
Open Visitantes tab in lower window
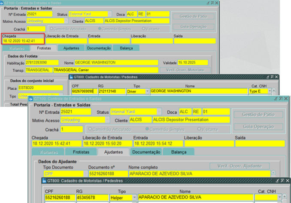pos(48,152)
